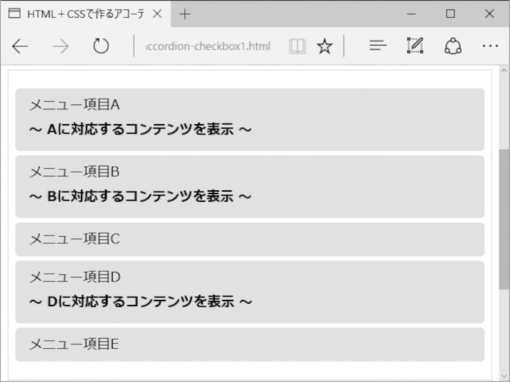Open the More actions (...) menu

coord(490,46)
